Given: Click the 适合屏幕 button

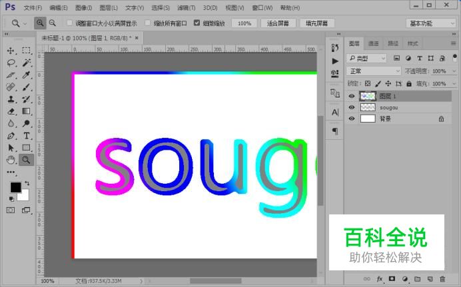Looking at the screenshot, I should pyautogui.click(x=278, y=23).
